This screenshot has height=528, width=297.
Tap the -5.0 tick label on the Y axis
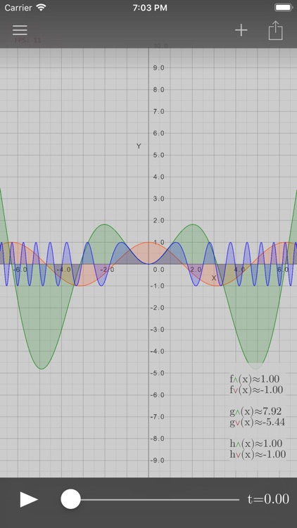tap(157, 373)
